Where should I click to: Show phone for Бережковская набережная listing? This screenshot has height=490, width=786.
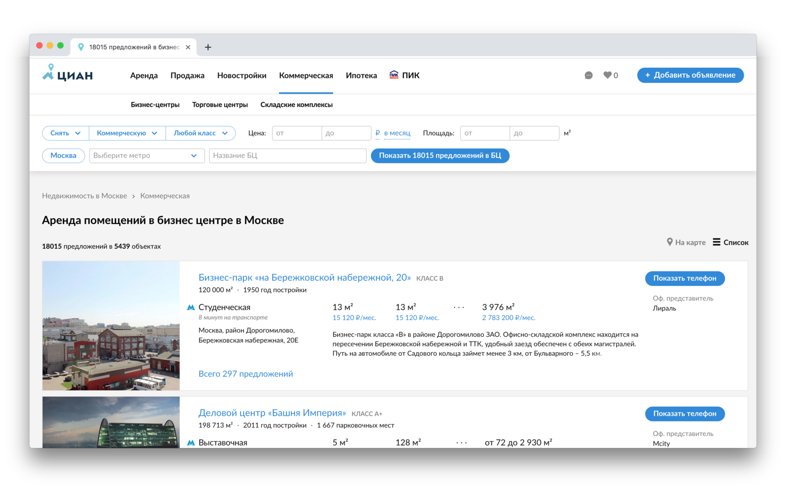click(x=685, y=278)
